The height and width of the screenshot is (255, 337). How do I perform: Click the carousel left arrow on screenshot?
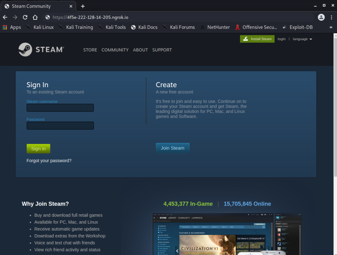click(x=177, y=251)
